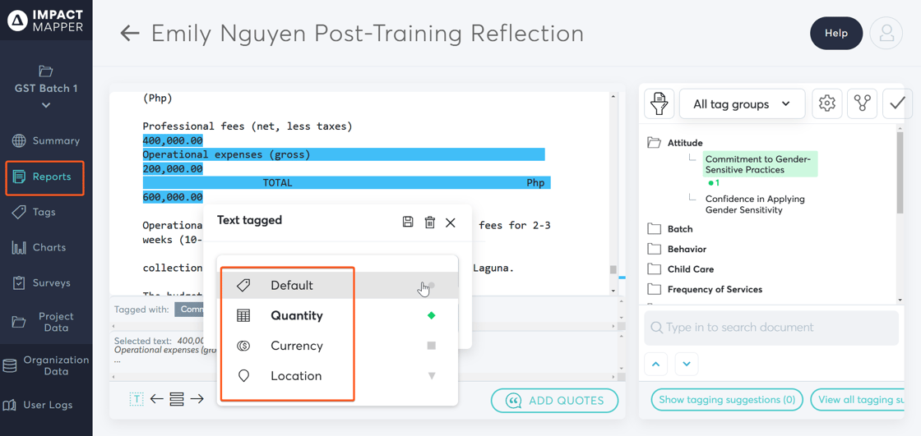
Task: Click Show tagging suggestions button
Action: (727, 400)
